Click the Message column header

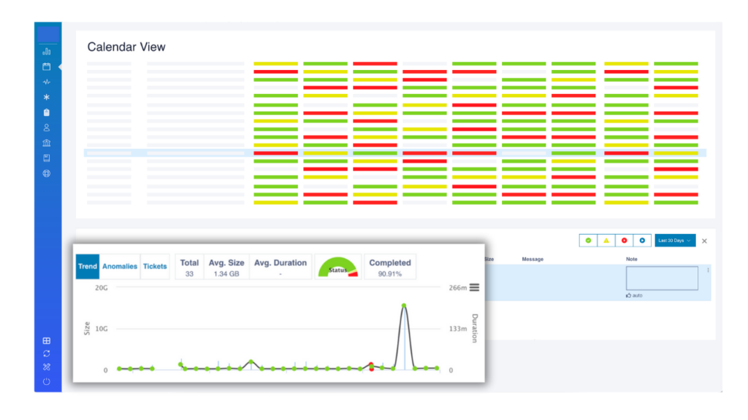click(533, 259)
